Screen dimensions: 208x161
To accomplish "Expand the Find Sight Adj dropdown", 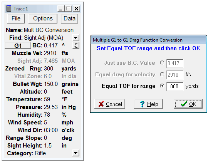I will pos(76,38).
